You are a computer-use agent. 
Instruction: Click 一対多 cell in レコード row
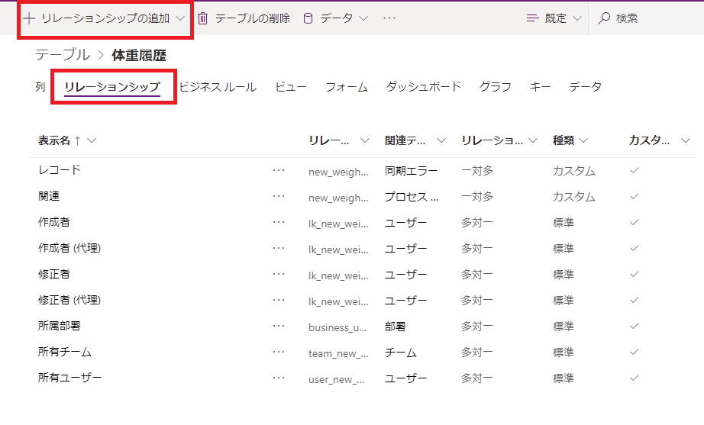tap(477, 171)
